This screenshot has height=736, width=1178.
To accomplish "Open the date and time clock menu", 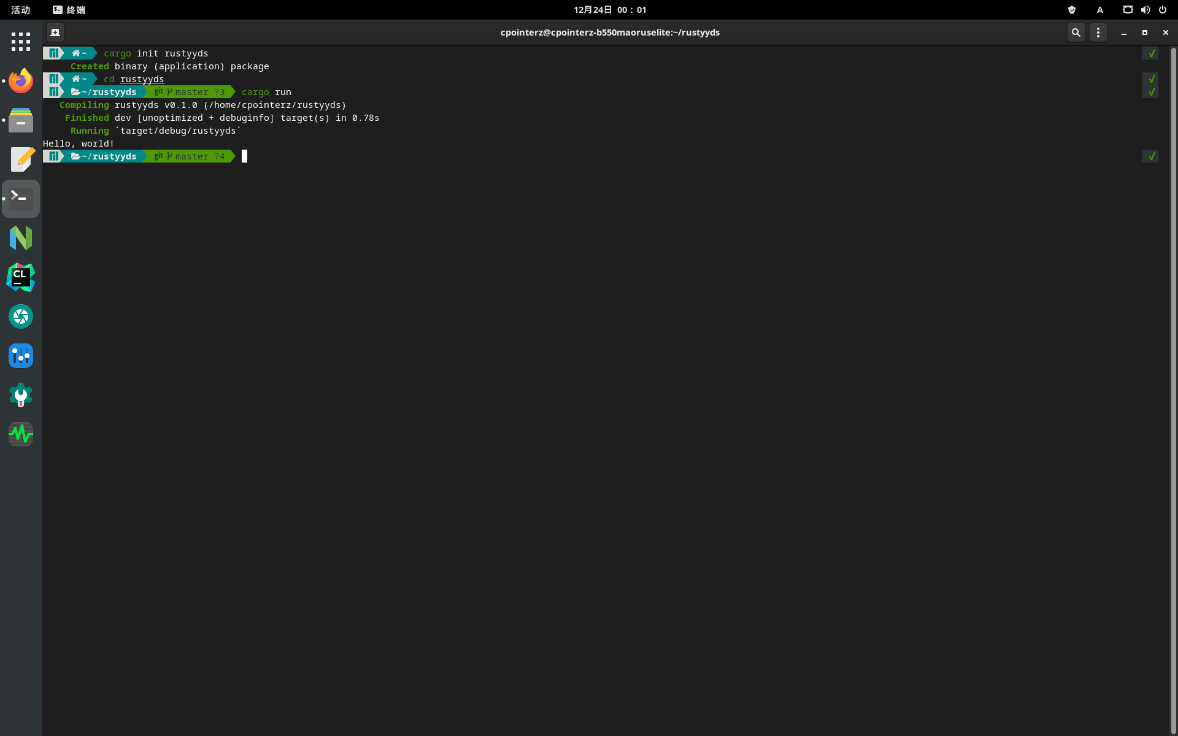I will click(x=610, y=10).
